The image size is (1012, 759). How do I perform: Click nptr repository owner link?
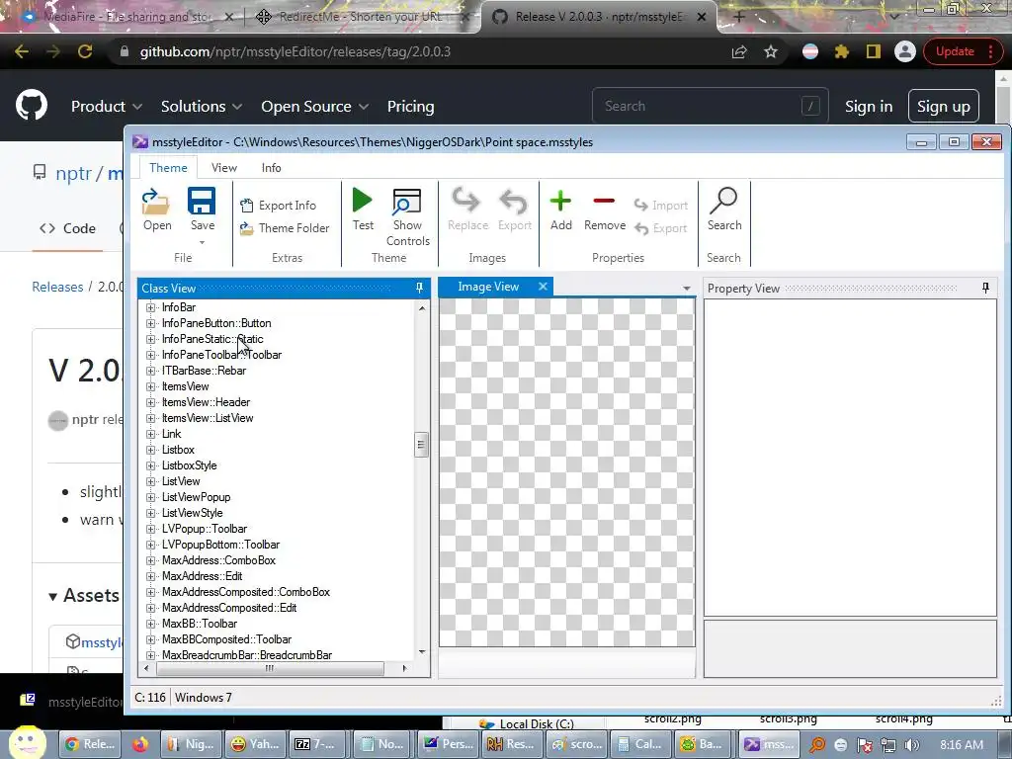[x=73, y=174]
